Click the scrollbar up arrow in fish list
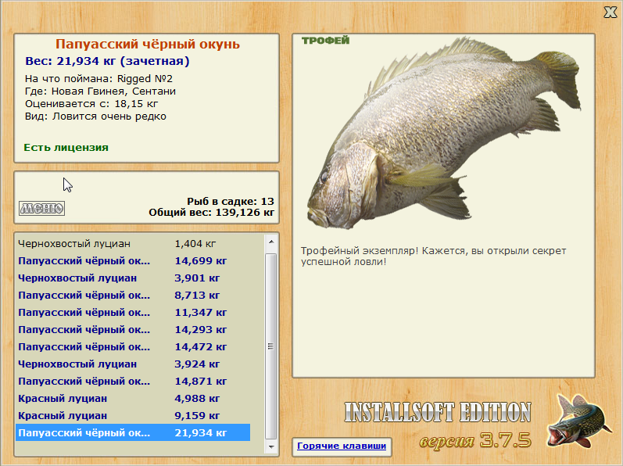The width and height of the screenshot is (623, 466). tap(271, 242)
